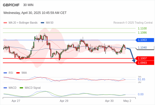Image resolution: width=155 pixels, height=105 pixels.
Task: Click the MACD legend label
Action: [13, 88]
